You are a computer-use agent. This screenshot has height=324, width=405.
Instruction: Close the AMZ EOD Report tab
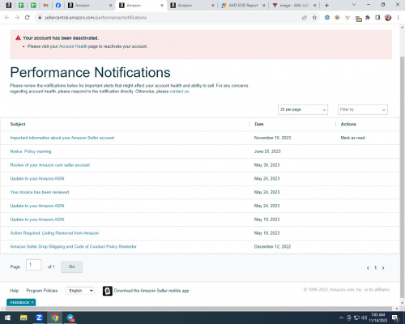(264, 6)
